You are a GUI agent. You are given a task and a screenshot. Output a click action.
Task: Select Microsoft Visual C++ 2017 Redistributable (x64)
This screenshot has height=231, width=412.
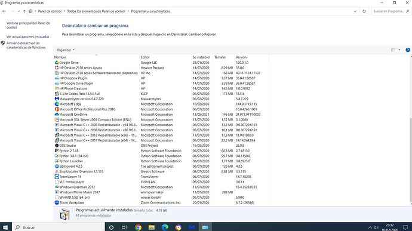(161, 140)
